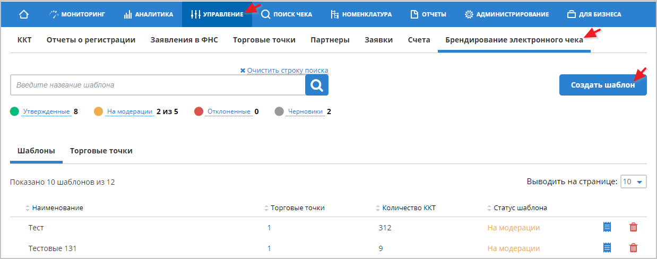
Task: Go to the "Заявления в ФНС" tab
Action: 184,40
